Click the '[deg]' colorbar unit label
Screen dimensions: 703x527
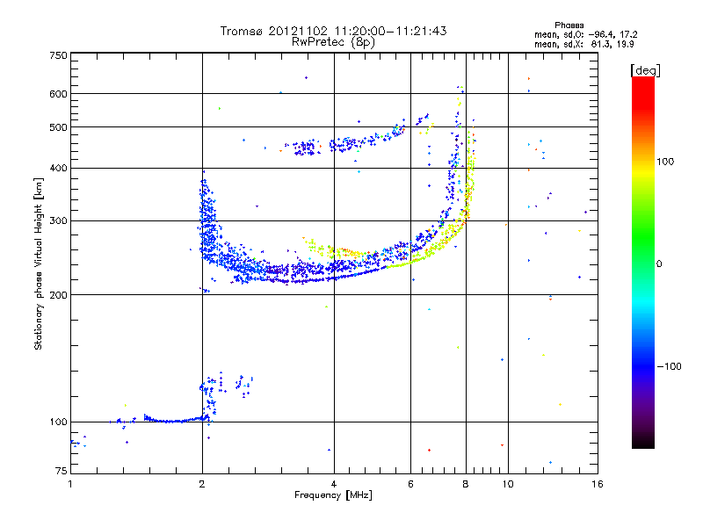click(x=645, y=70)
